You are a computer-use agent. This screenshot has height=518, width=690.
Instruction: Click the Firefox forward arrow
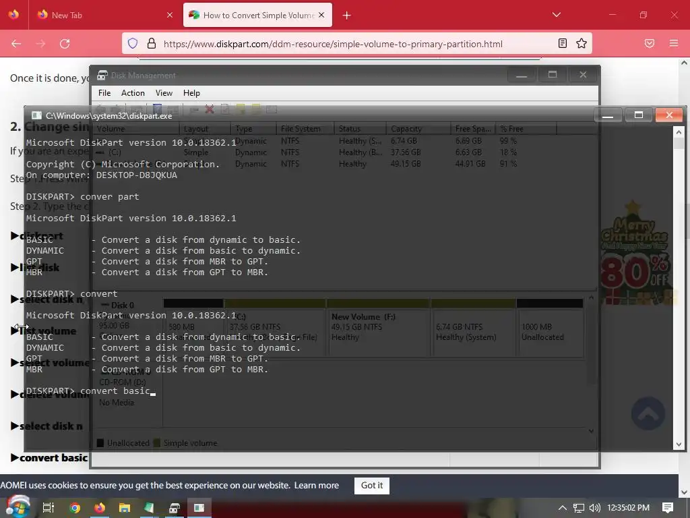pyautogui.click(x=40, y=44)
